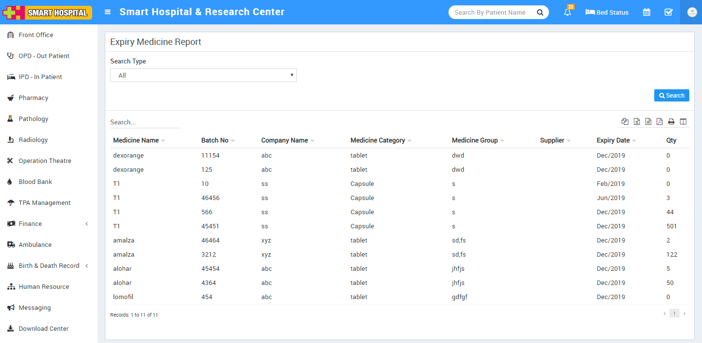Open the user profile avatar
Viewport: 702px width, 343px height.
[691, 12]
